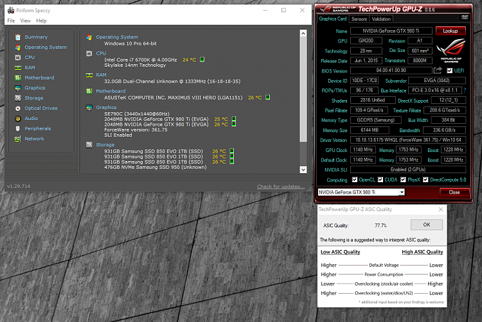This screenshot has height=322, width=482.
Task: Select Summary in the Speccy sidebar
Action: pyautogui.click(x=36, y=37)
